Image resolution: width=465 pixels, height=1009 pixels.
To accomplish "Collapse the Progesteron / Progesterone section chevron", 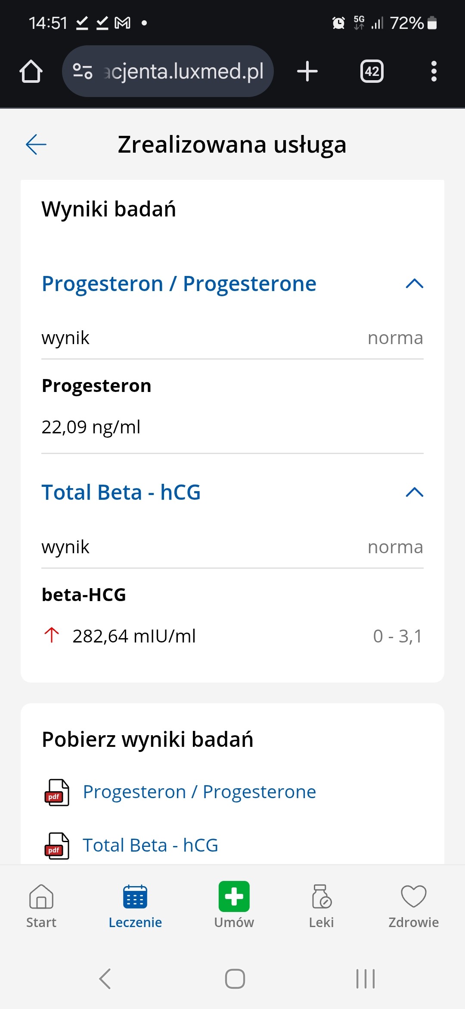I will (415, 284).
